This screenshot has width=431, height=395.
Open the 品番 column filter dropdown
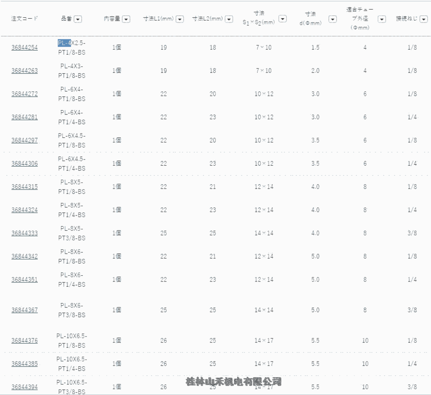[78, 19]
